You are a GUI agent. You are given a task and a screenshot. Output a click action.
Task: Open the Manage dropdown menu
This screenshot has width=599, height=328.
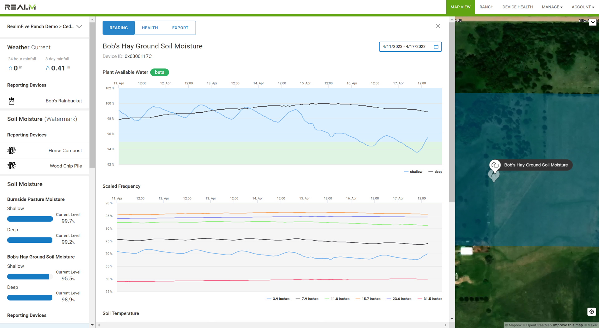coord(552,7)
